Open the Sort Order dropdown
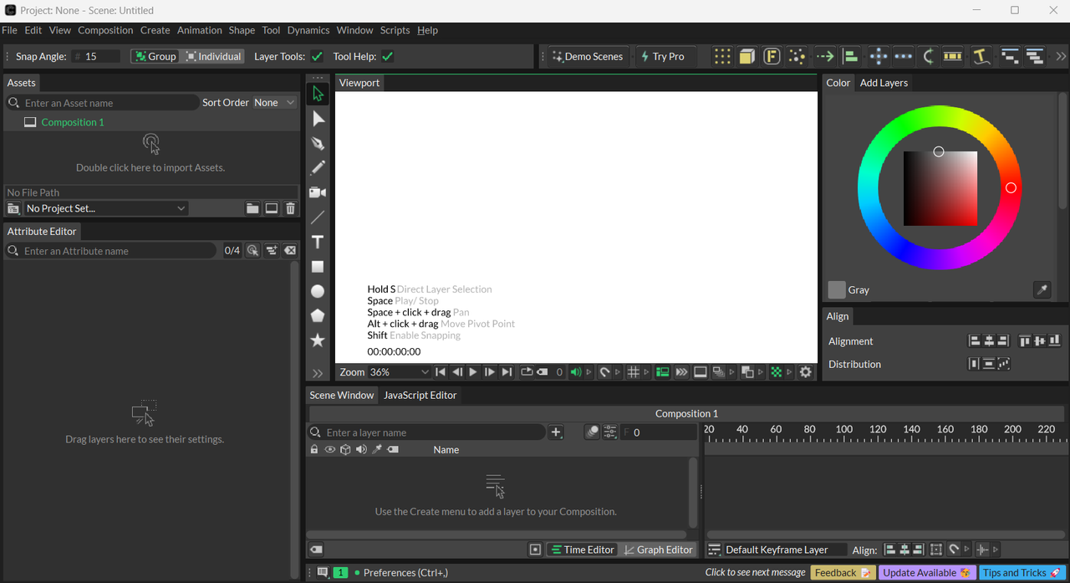This screenshot has height=583, width=1070. click(274, 103)
